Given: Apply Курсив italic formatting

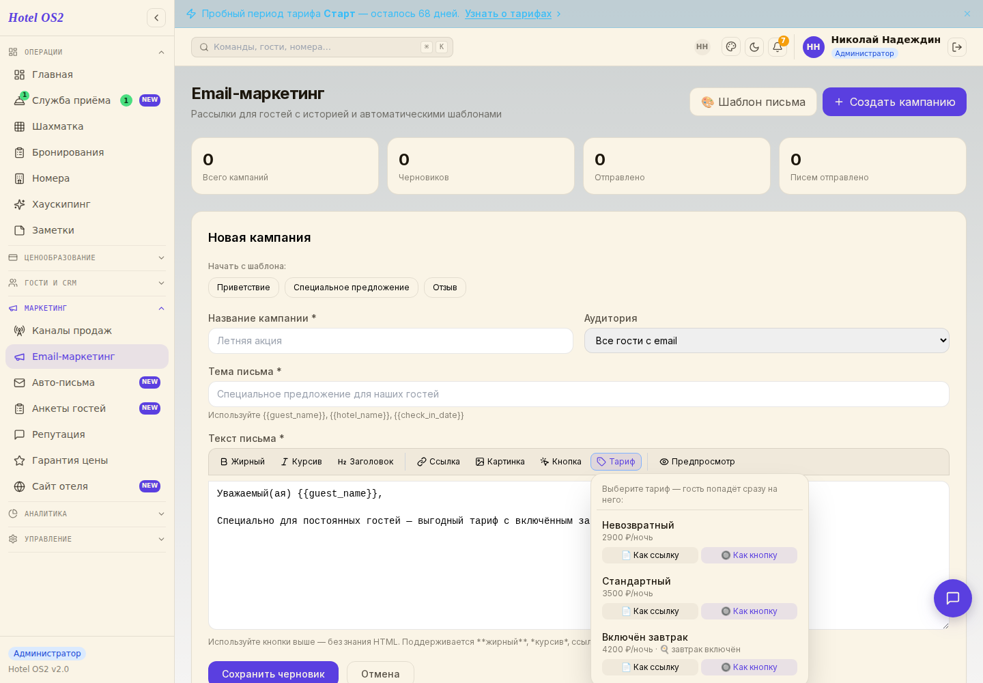Looking at the screenshot, I should (302, 462).
